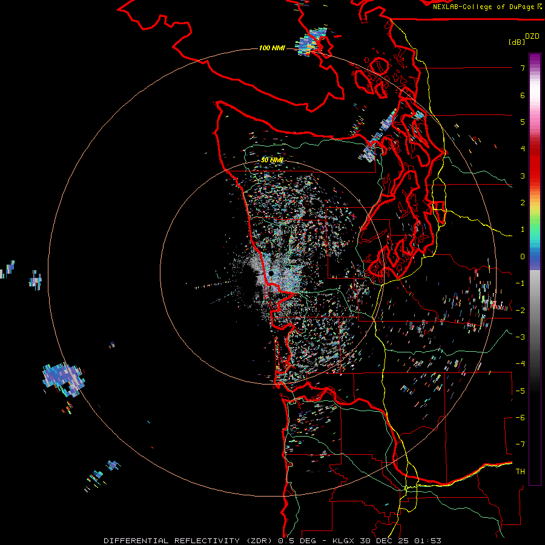Click the -6 value on the color scale
The image size is (545, 545).
[x=520, y=417]
